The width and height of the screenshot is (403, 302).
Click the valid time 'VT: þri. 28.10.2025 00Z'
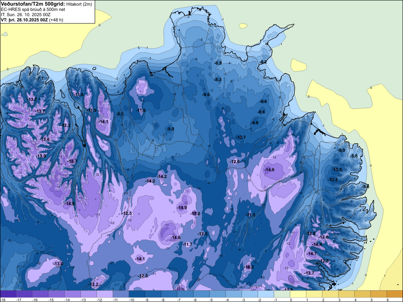[24, 20]
